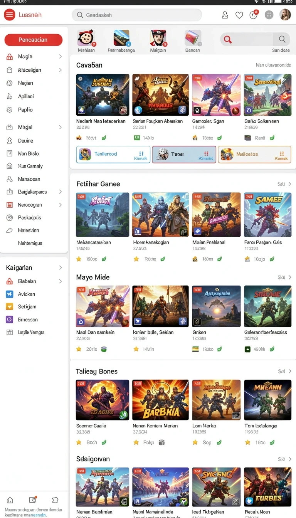Image resolution: width=296 pixels, height=518 pixels.
Task: Click green check beside Neirancatareican's 15ooo
Action: [104, 259]
